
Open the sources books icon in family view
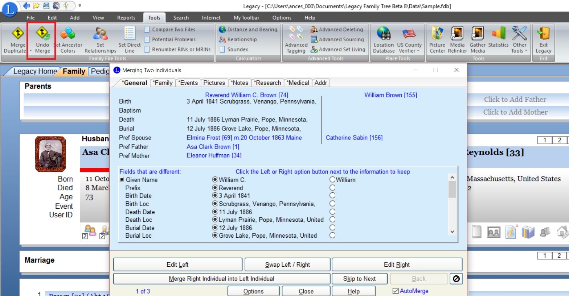528,232
